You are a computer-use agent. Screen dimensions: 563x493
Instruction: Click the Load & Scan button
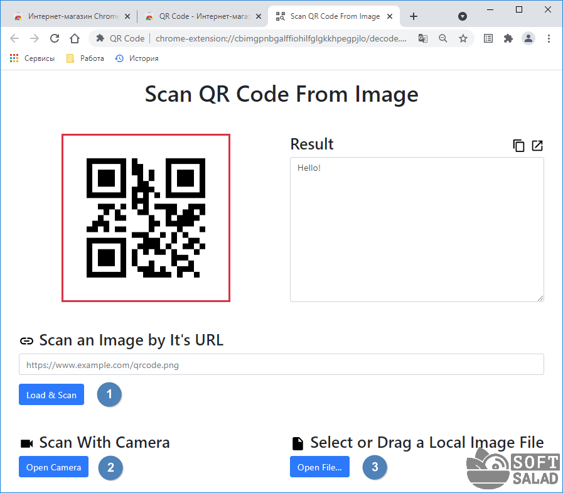[x=51, y=395]
